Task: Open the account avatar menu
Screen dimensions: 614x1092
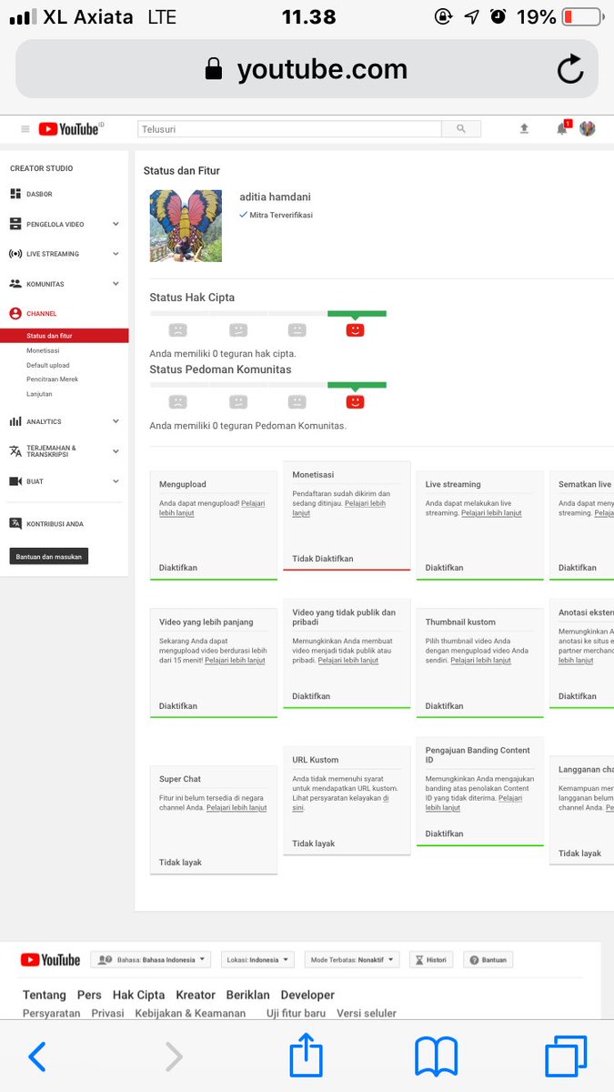Action: [588, 128]
